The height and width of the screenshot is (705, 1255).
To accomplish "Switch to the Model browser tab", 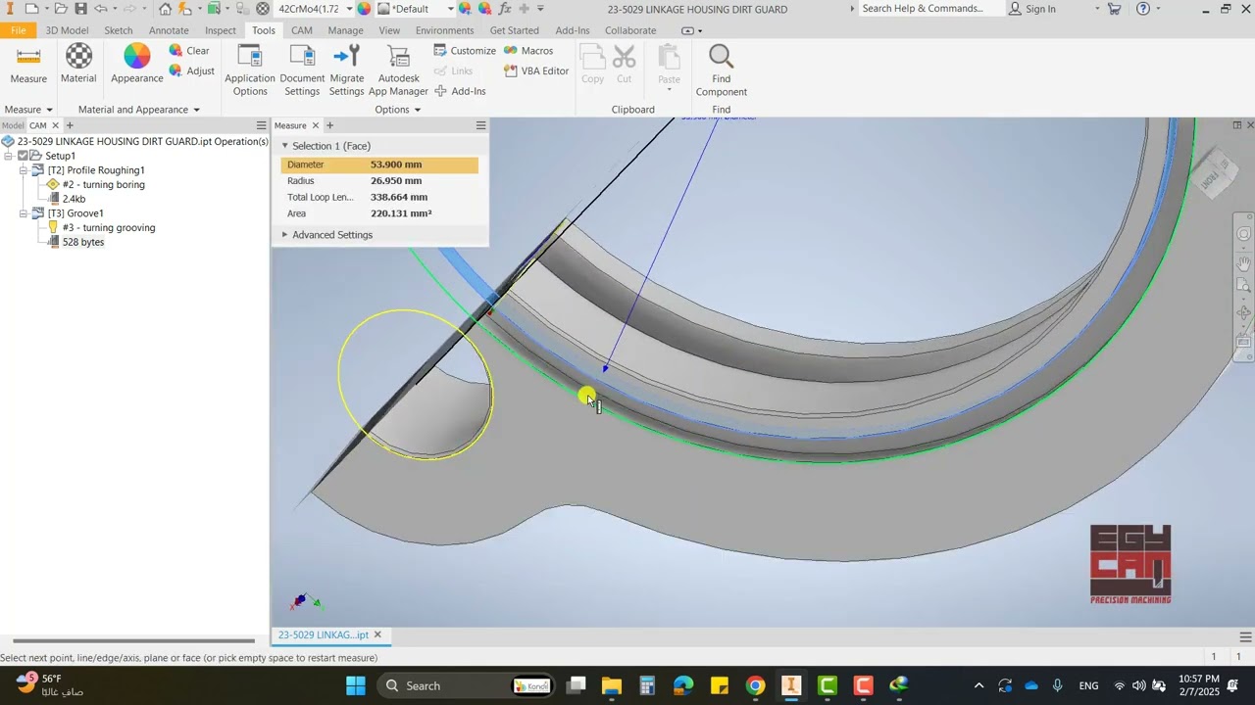I will coord(13,125).
